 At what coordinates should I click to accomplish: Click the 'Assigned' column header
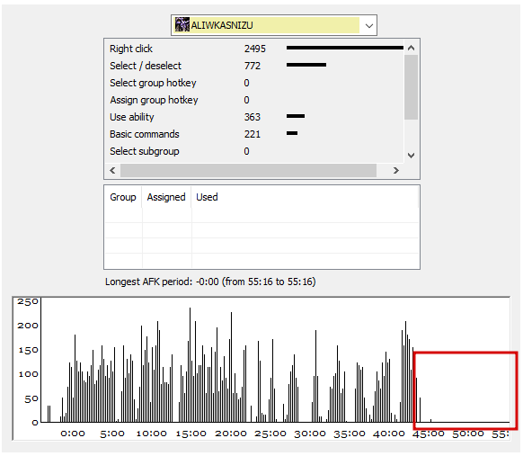(x=166, y=197)
